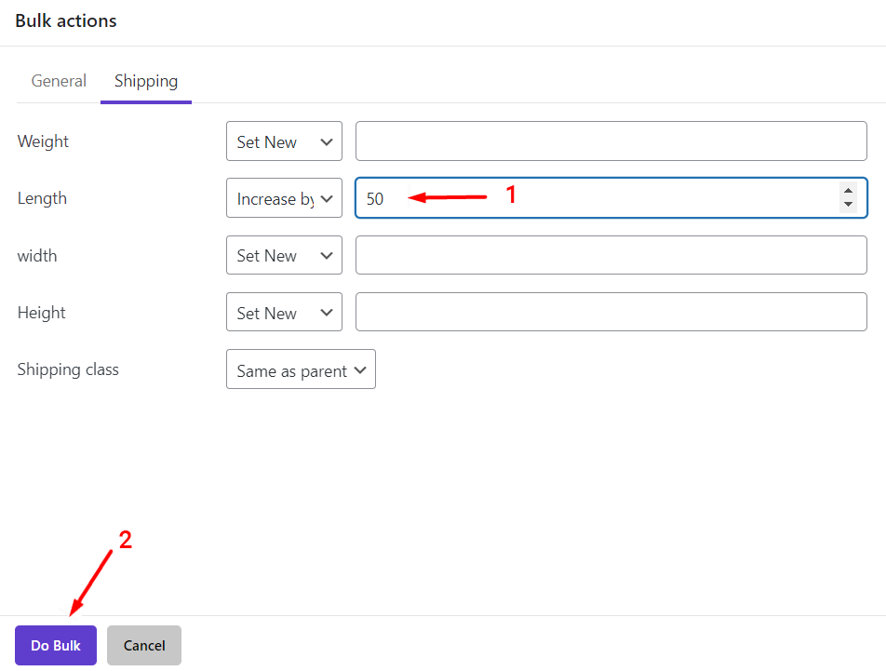Open the Weight action dropdown
This screenshot has height=671, width=886.
point(284,141)
